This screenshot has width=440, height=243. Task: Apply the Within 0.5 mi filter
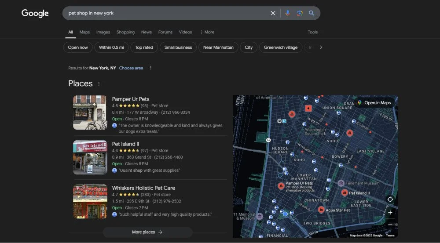(x=111, y=47)
